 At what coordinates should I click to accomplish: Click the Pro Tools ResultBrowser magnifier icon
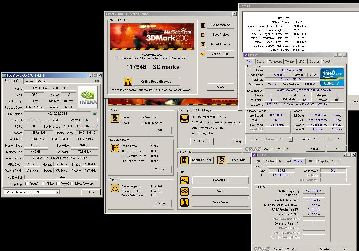tap(185, 160)
